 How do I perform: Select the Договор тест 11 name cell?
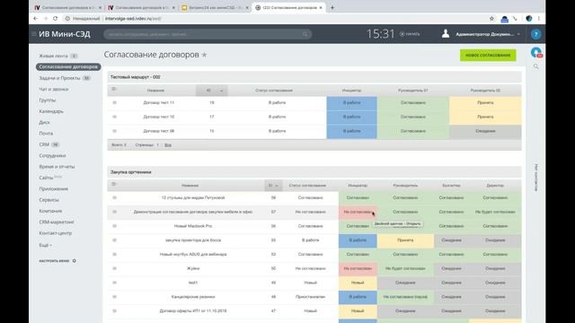[158, 102]
